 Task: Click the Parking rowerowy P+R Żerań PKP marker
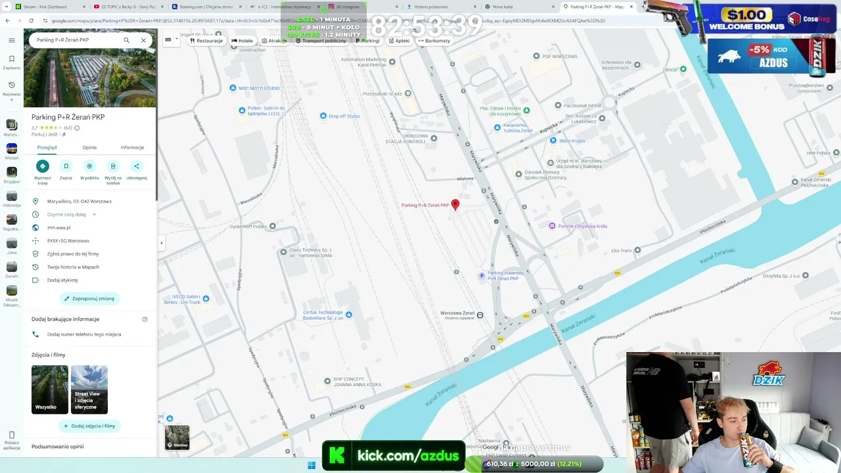click(482, 276)
